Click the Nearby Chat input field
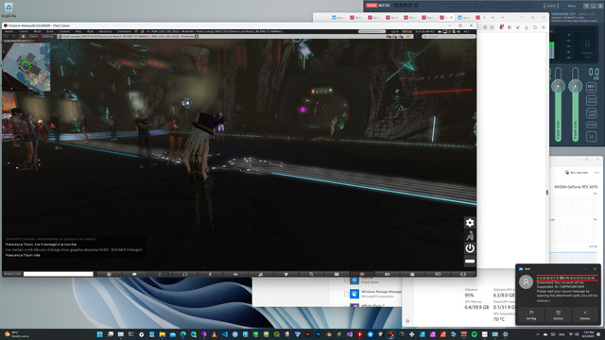605x340 pixels. tap(59, 274)
